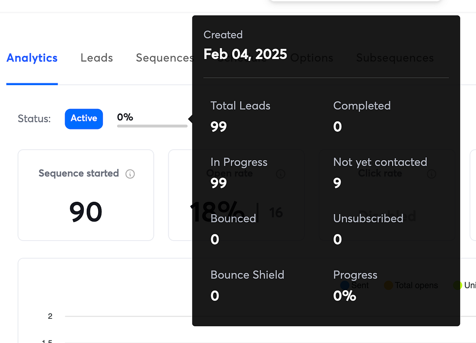Viewport: 476px width, 343px height.
Task: Click the Sequence started value 90
Action: pyautogui.click(x=86, y=212)
